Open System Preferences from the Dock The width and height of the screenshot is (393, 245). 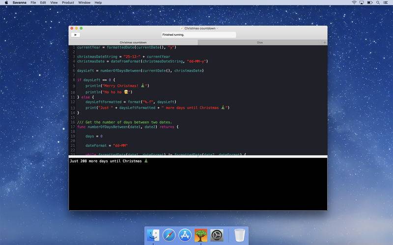pos(217,235)
